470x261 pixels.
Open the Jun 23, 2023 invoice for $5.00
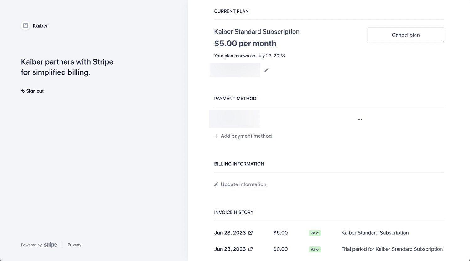pos(233,233)
